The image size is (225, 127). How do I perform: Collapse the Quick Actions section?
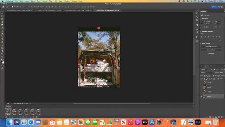click(201, 43)
